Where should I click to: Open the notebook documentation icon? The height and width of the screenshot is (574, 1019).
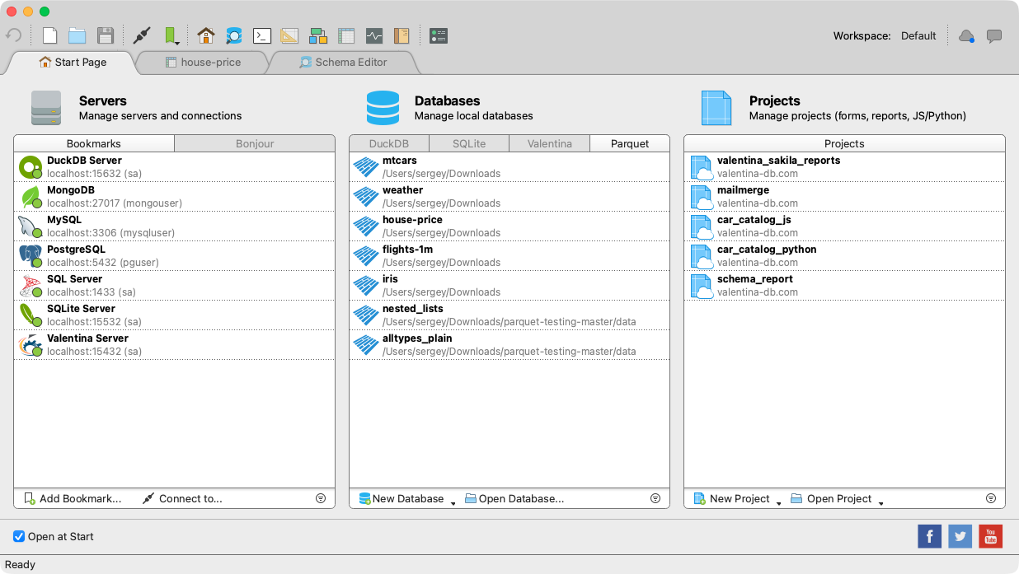click(401, 35)
